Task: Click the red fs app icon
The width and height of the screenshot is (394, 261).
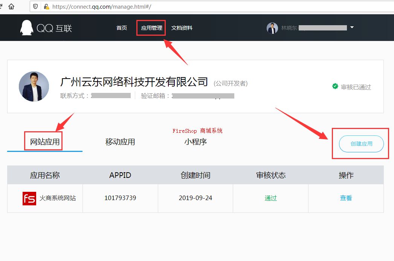Action: click(29, 199)
